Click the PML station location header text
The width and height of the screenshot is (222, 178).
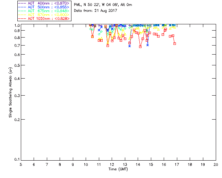[103, 5]
